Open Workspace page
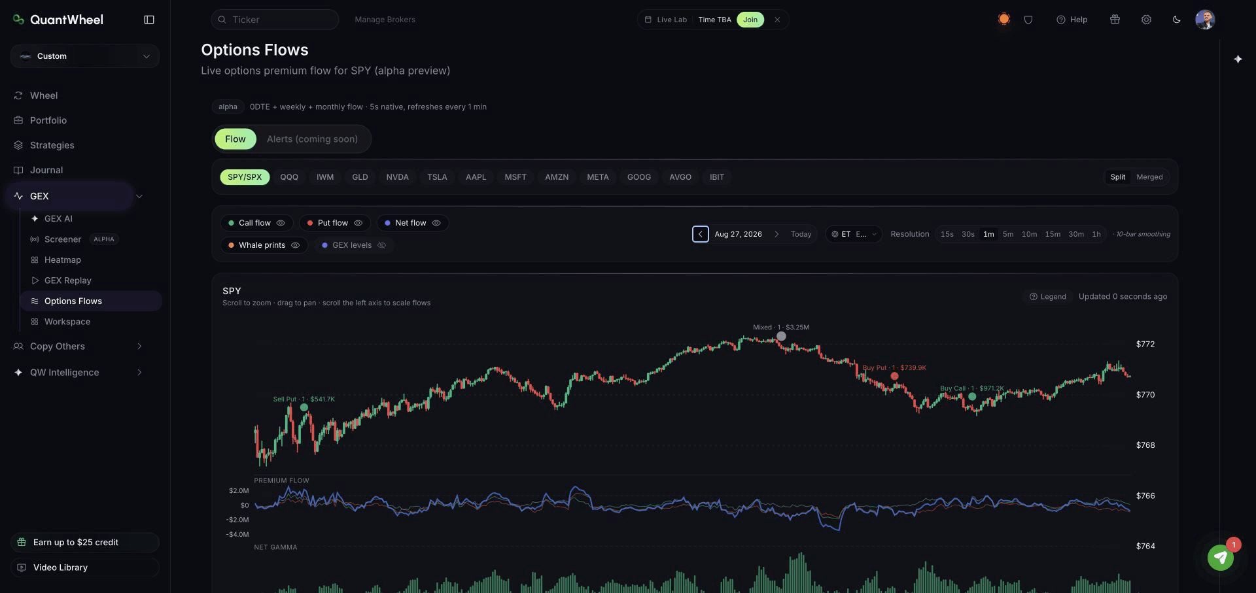The image size is (1256, 593). coord(67,322)
